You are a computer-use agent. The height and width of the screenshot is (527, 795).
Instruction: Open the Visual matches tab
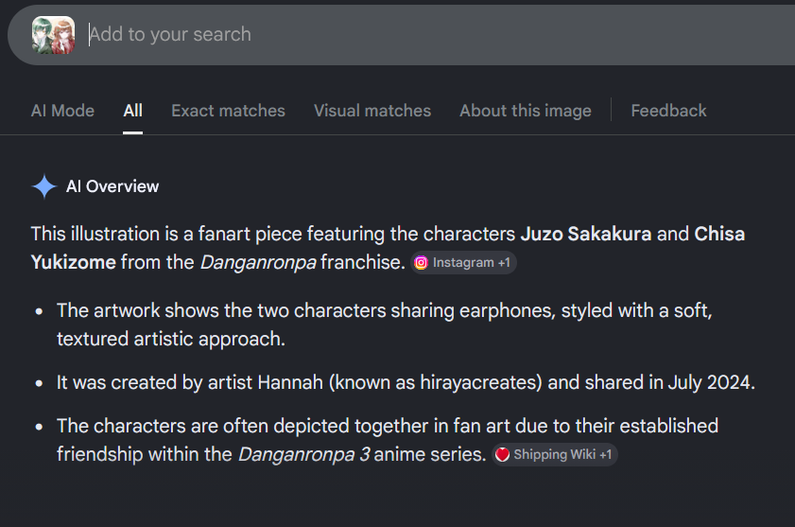tap(372, 111)
